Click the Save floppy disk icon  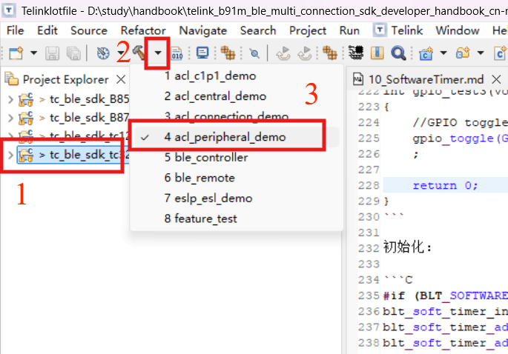click(52, 53)
